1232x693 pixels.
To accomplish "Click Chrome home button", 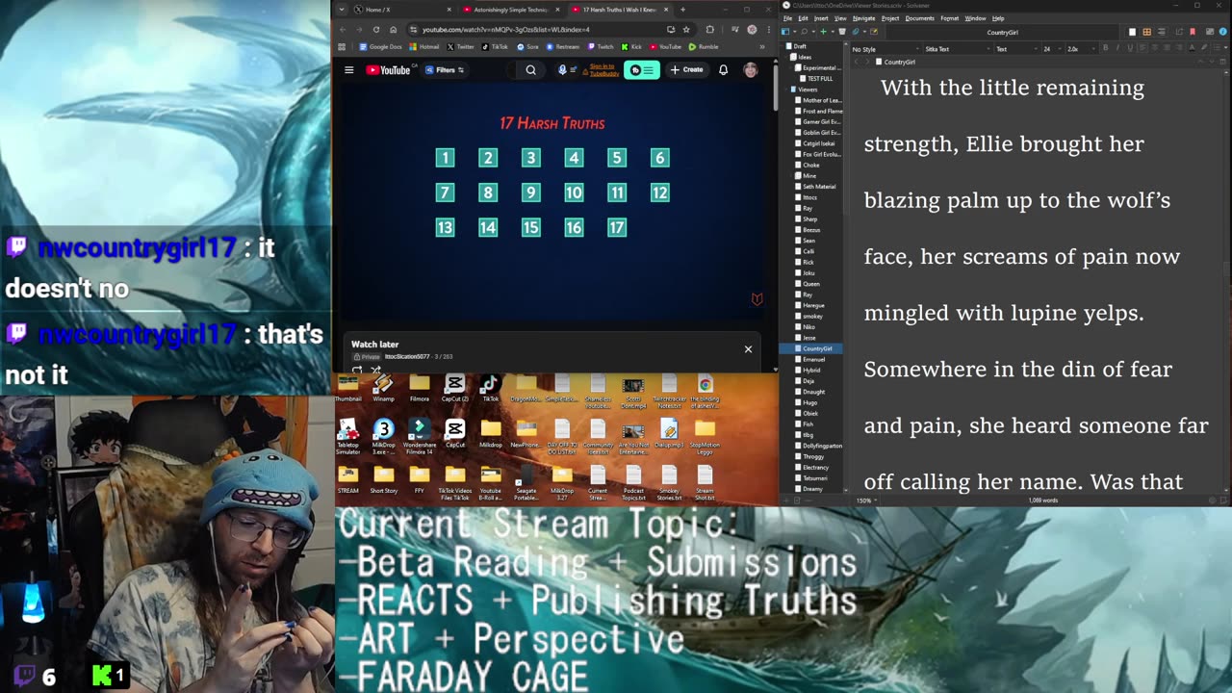I will tap(393, 29).
